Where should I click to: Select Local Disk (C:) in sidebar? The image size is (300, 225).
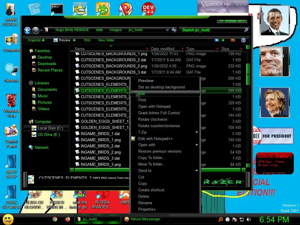tap(46, 128)
